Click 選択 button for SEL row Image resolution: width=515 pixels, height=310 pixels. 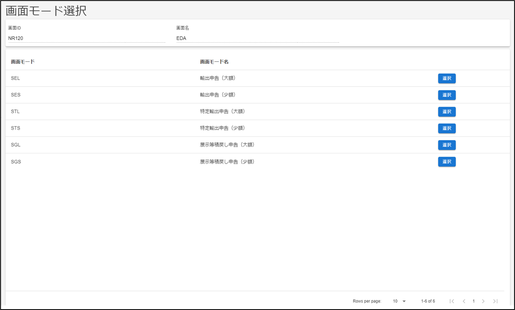(x=447, y=78)
